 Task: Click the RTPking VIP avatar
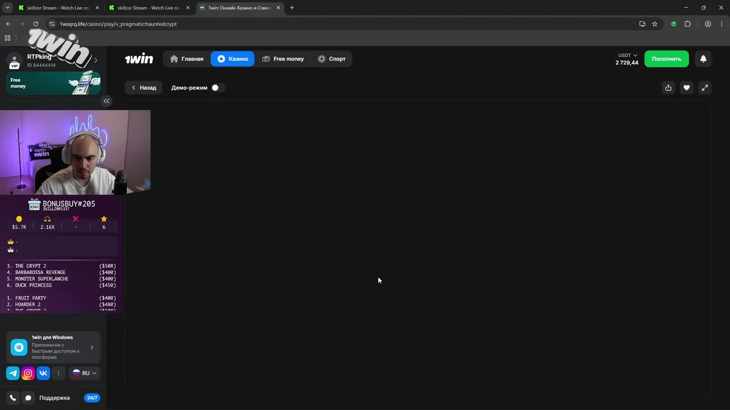click(x=14, y=61)
